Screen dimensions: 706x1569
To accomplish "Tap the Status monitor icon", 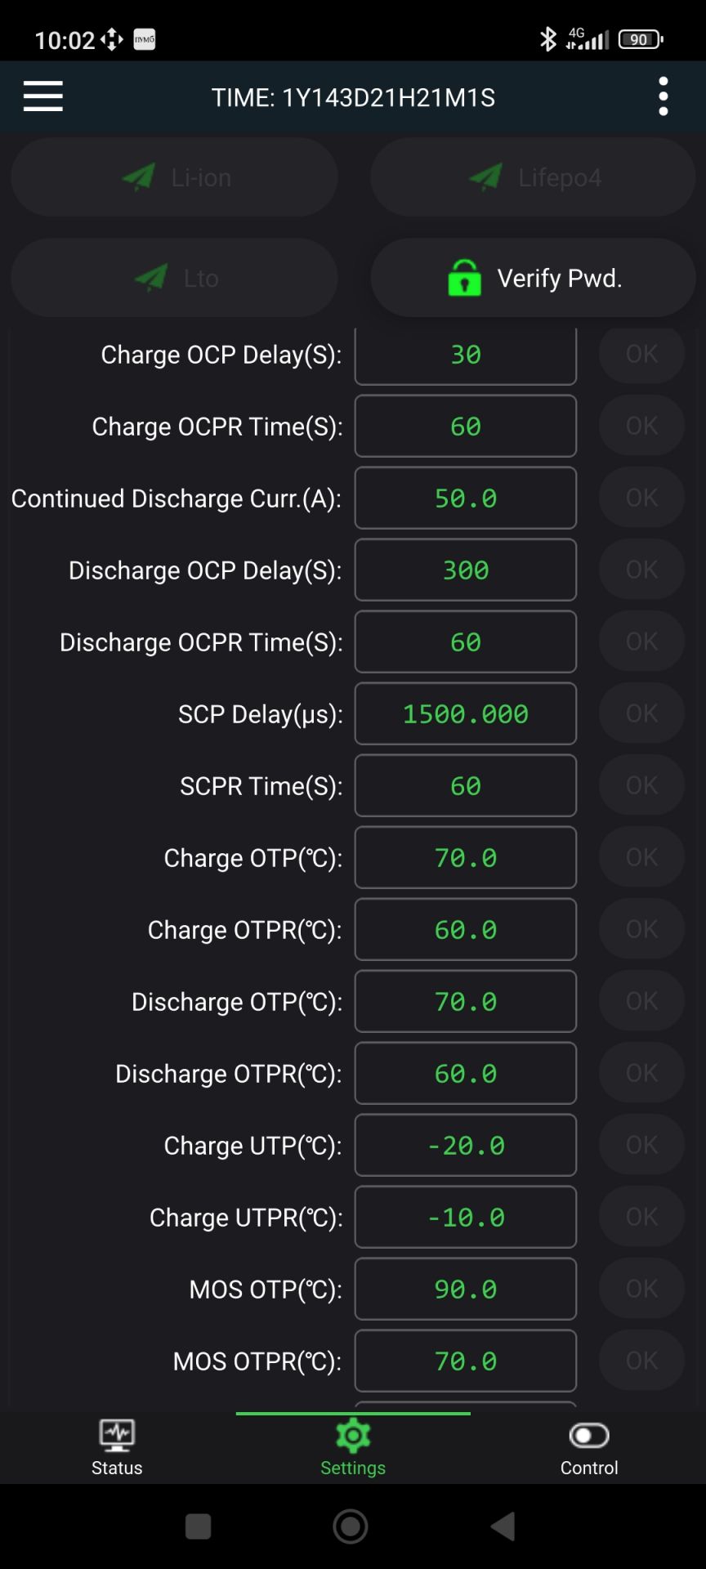I will (117, 1436).
